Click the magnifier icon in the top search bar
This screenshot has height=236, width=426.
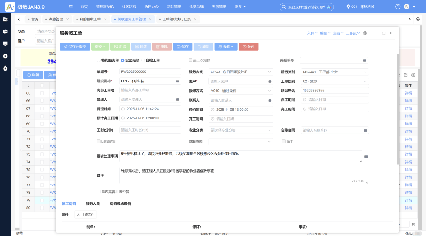[283, 7]
